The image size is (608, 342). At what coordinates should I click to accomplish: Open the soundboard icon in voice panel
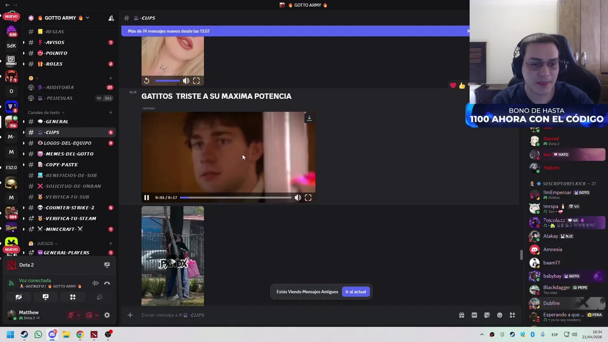point(100,297)
